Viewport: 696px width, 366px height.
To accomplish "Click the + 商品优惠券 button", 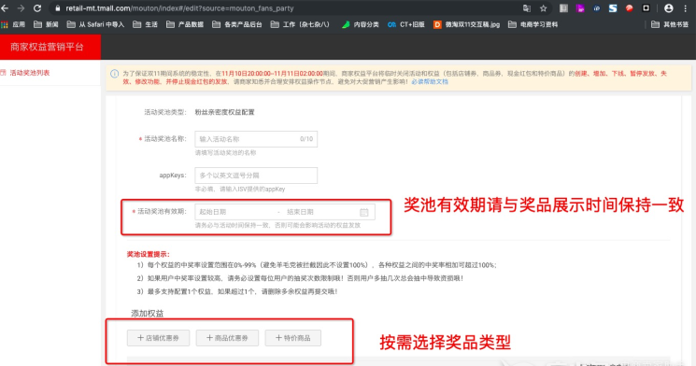I will coord(227,338).
